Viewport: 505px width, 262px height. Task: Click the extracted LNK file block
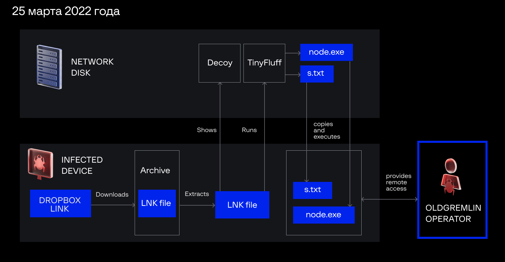click(x=242, y=205)
